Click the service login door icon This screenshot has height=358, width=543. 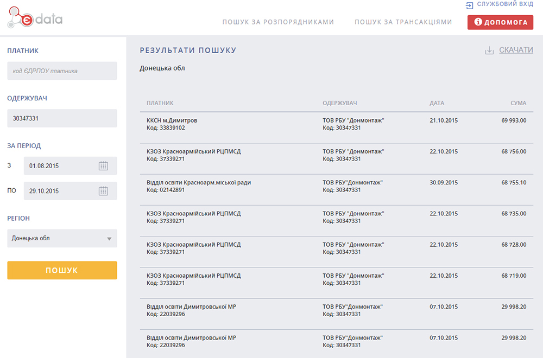pos(469,5)
